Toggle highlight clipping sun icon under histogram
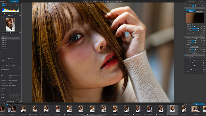206x116 pixels. coord(4,13)
